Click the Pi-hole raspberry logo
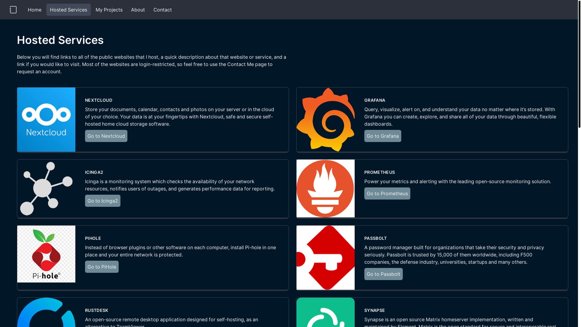The image size is (581, 327). [46, 254]
